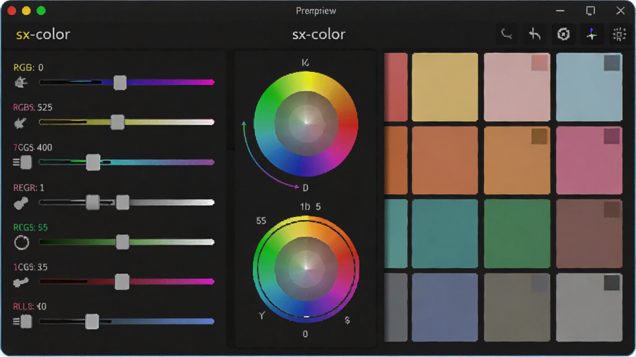Screen dimensions: 636x357
Task: Click the handle on the RCGS: 55 slider
Action: pos(122,242)
